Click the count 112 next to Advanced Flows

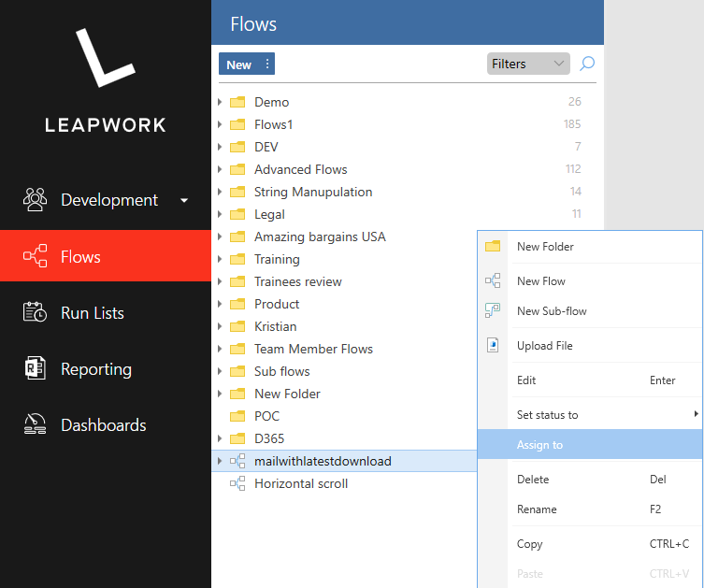click(x=573, y=169)
